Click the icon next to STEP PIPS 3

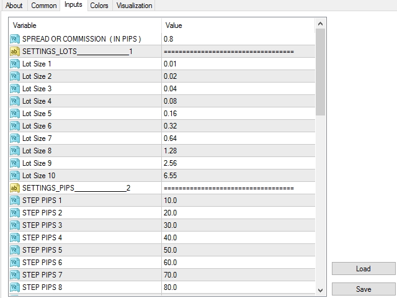pos(15,225)
